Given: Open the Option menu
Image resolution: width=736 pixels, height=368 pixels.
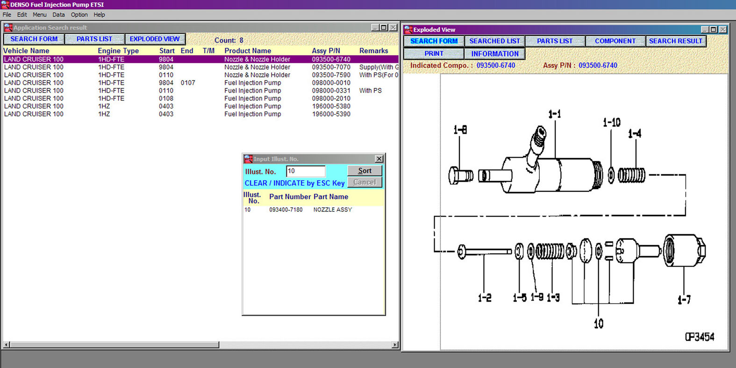Looking at the screenshot, I should (79, 14).
